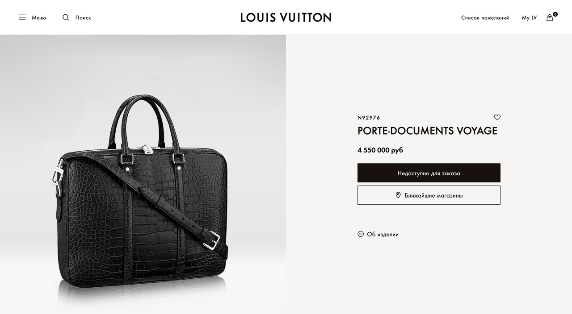Image resolution: width=572 pixels, height=314 pixels.
Task: Expand Об изделии product details
Action: click(x=378, y=234)
